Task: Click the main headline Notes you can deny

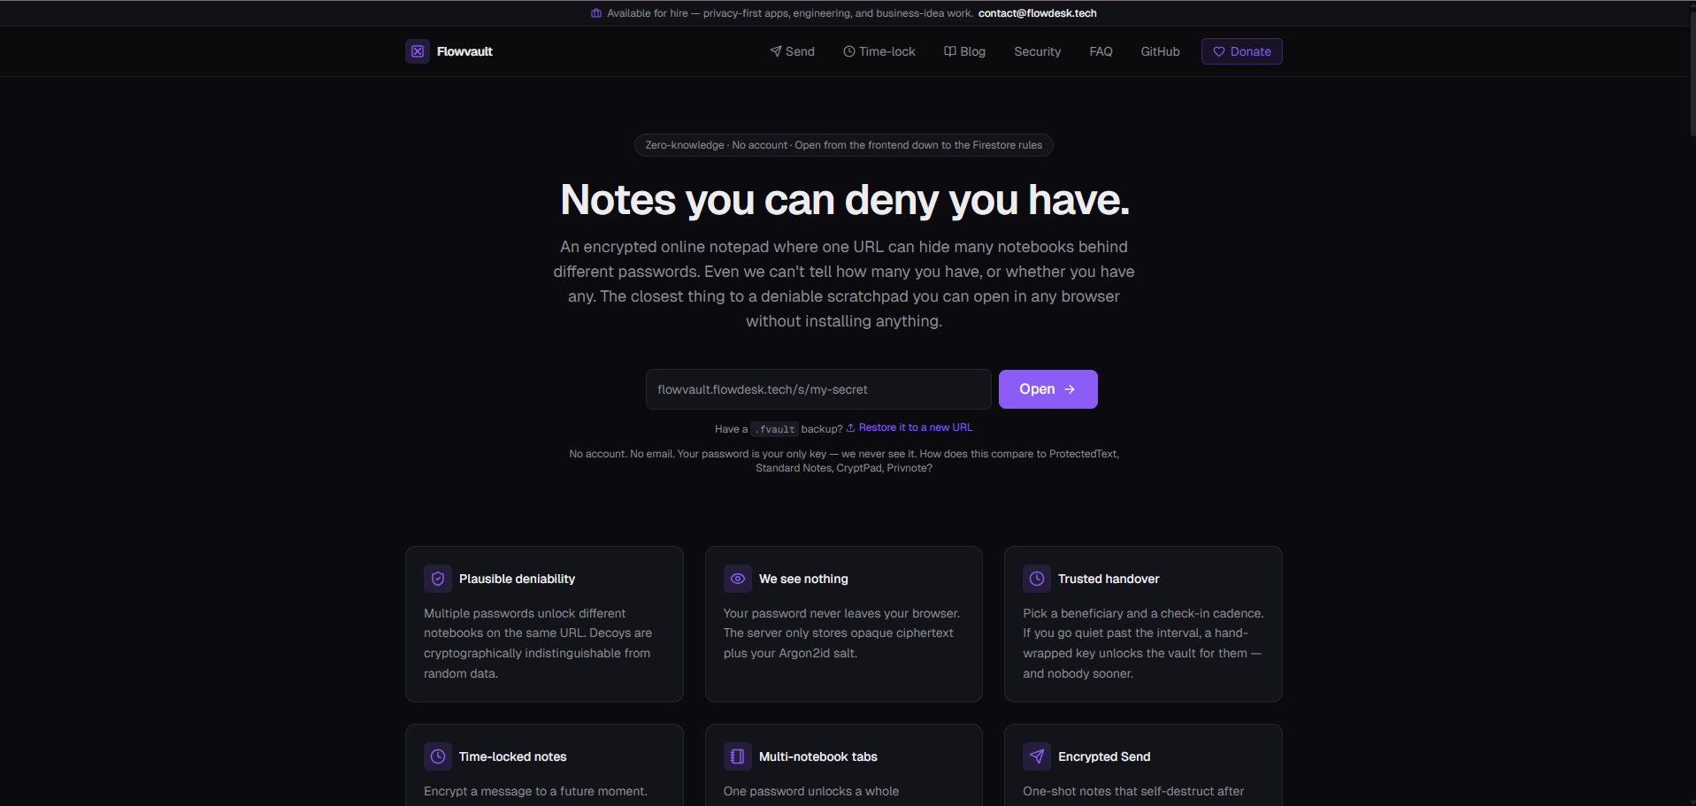Action: 845,200
